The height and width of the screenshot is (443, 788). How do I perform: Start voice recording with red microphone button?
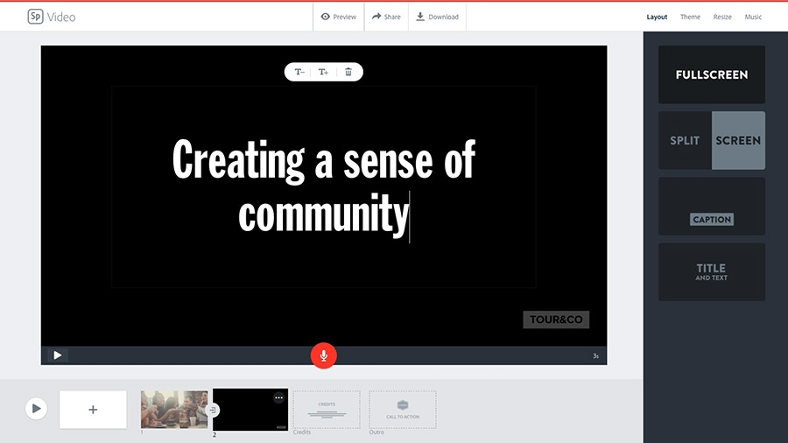pos(324,355)
